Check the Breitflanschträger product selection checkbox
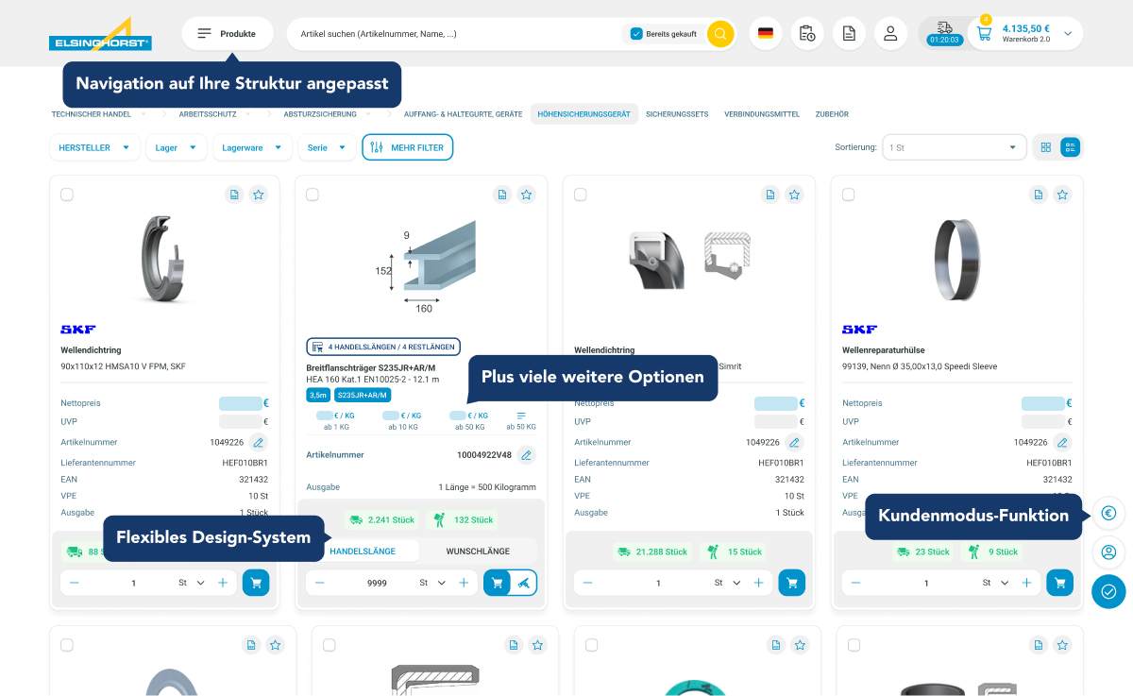The width and height of the screenshot is (1133, 696). pos(313,195)
